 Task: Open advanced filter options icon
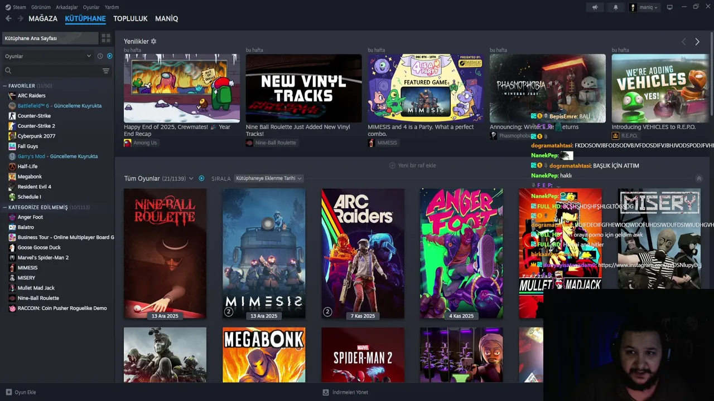[106, 71]
